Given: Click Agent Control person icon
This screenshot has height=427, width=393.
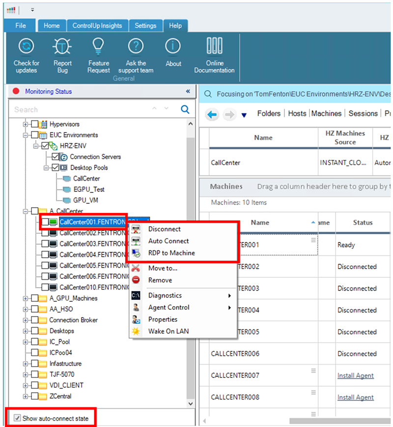Looking at the screenshot, I should 136,307.
